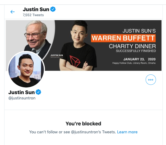166x145 pixels.
Task: Click the verified badge beside the profile name
Action: (38, 92)
